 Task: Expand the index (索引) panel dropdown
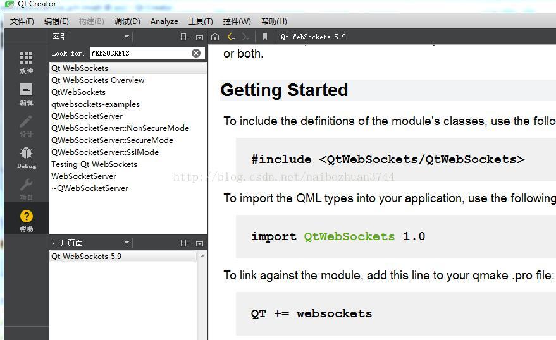127,37
